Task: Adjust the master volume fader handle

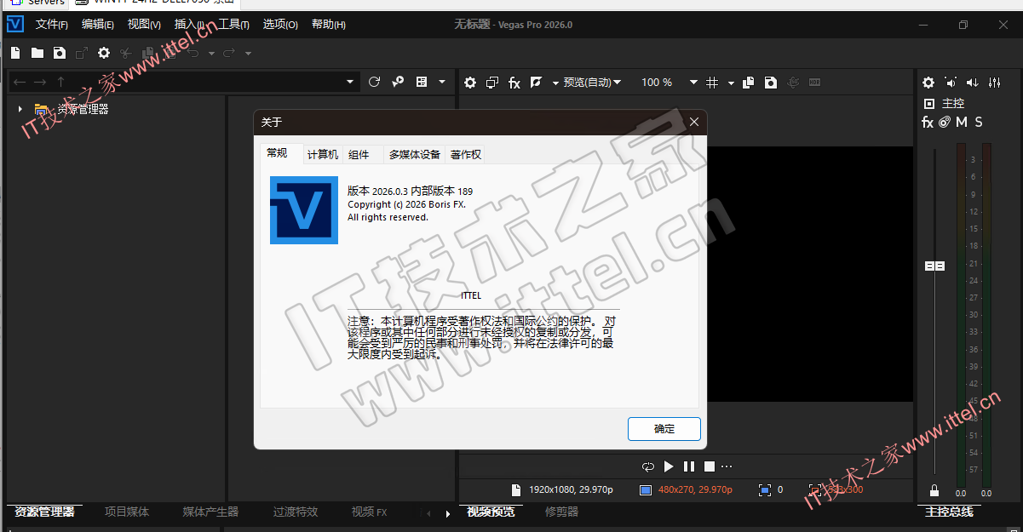Action: click(935, 266)
